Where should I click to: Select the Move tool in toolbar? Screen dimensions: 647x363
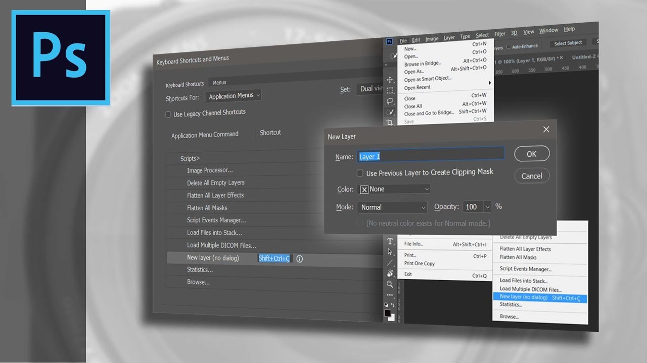click(390, 80)
